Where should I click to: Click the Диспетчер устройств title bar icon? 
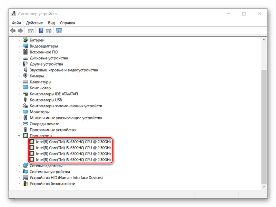pos(13,14)
